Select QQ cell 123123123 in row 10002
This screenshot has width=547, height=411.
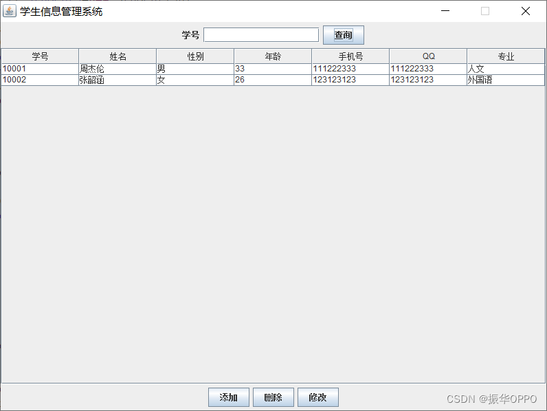[x=428, y=80]
